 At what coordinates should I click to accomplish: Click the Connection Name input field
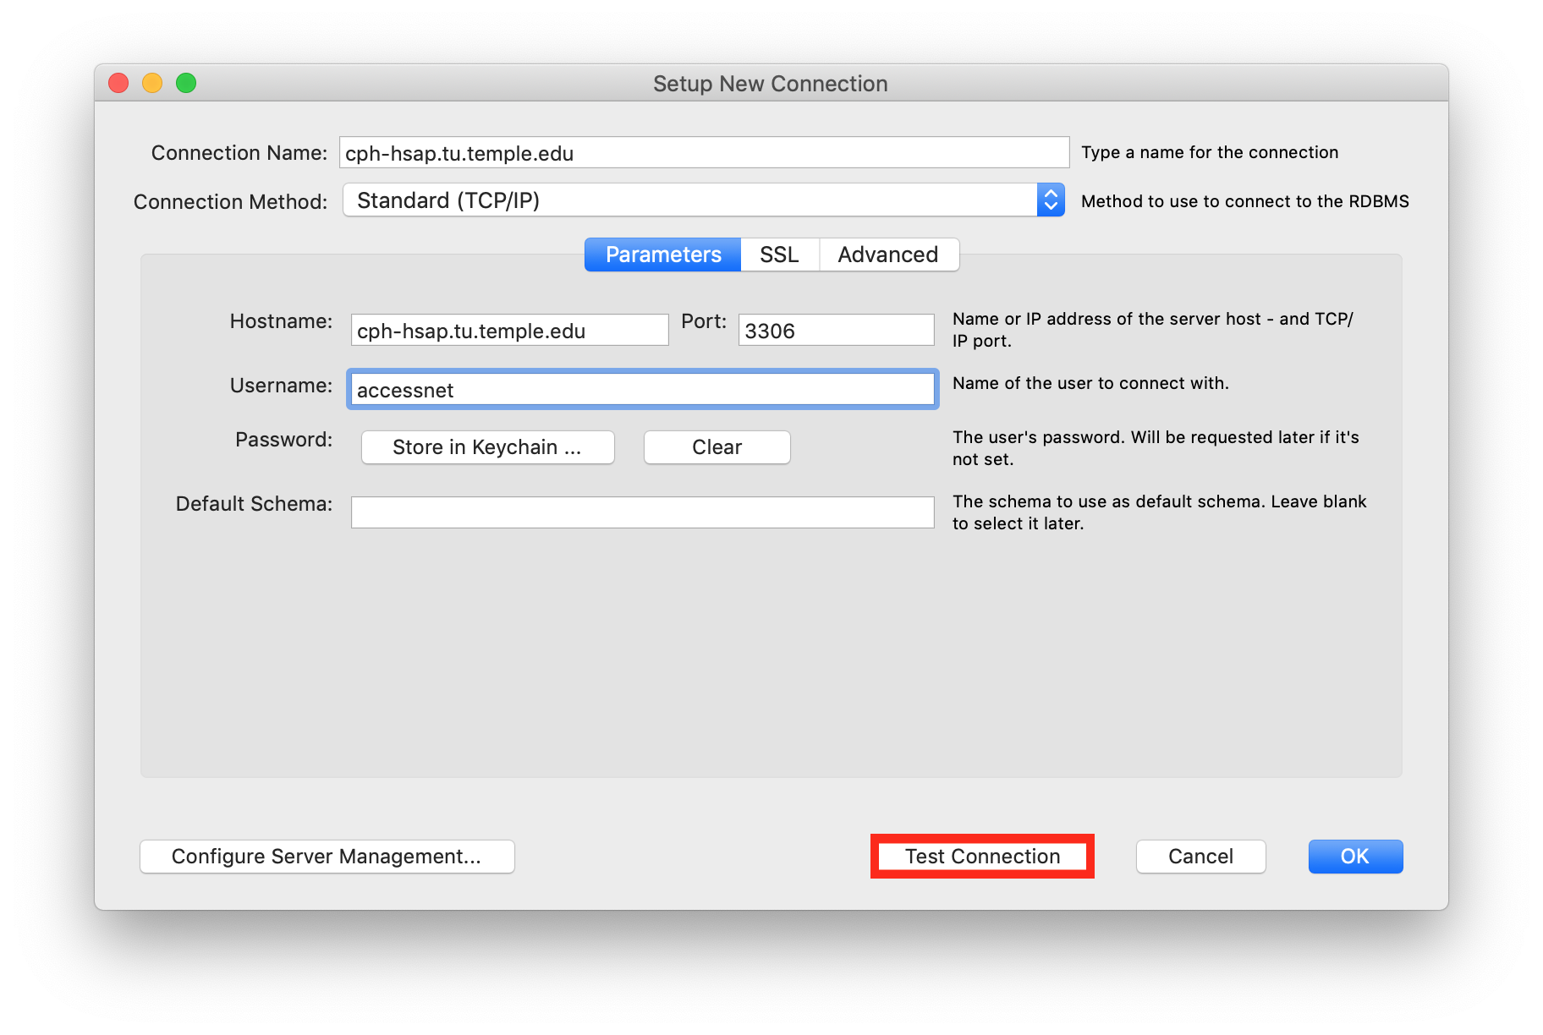click(704, 153)
